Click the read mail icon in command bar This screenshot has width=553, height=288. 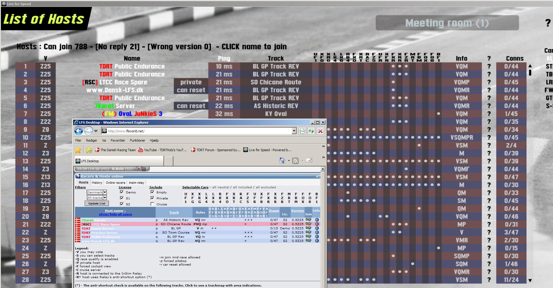point(309,160)
